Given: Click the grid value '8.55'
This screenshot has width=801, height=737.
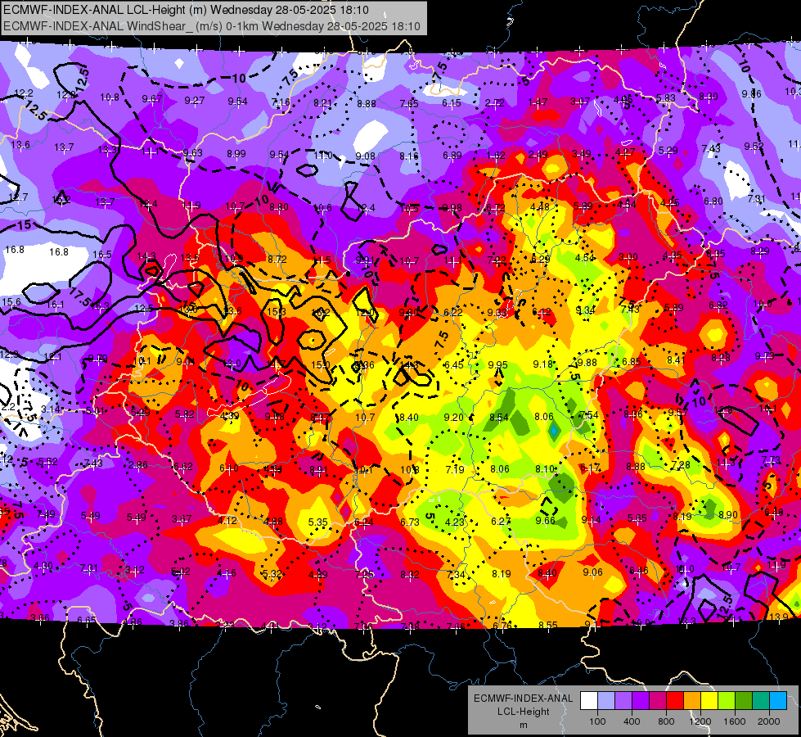Looking at the screenshot, I should [x=547, y=625].
